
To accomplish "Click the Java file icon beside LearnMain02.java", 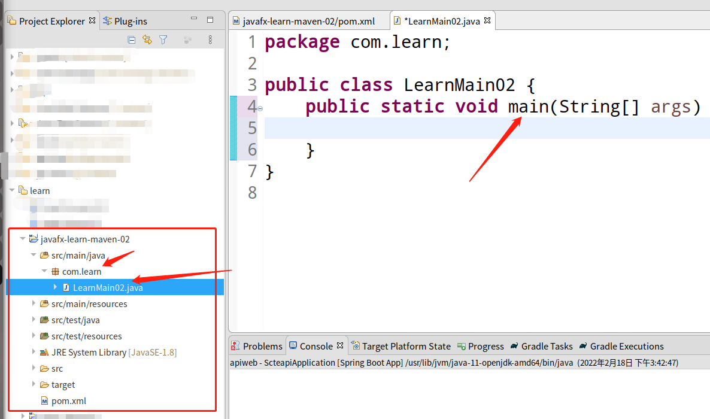I will (x=66, y=287).
